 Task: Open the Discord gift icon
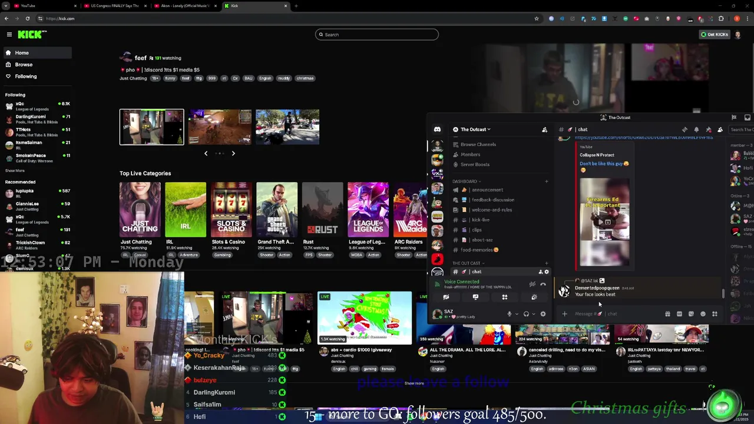click(667, 314)
